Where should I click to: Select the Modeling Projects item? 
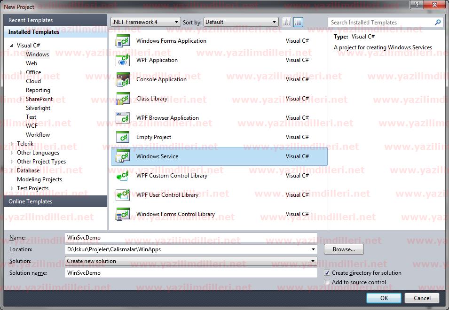click(x=39, y=179)
